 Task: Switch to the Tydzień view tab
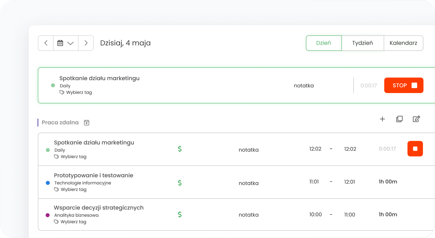coord(362,43)
